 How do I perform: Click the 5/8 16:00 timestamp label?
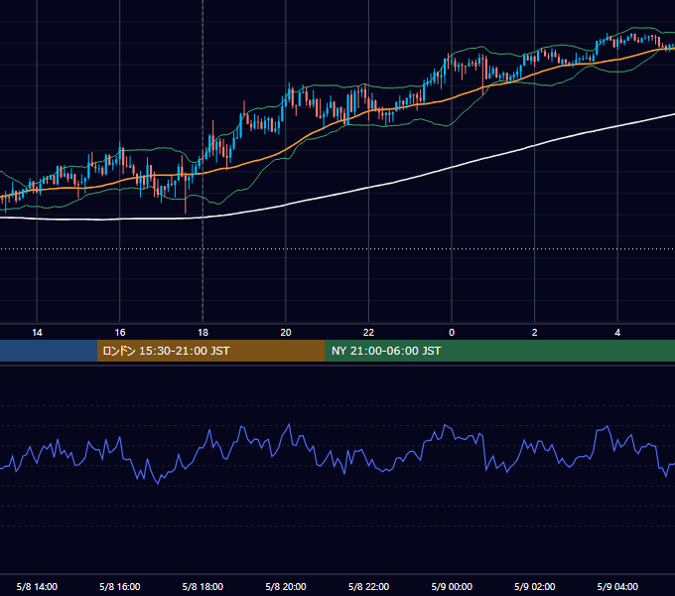pos(120,586)
